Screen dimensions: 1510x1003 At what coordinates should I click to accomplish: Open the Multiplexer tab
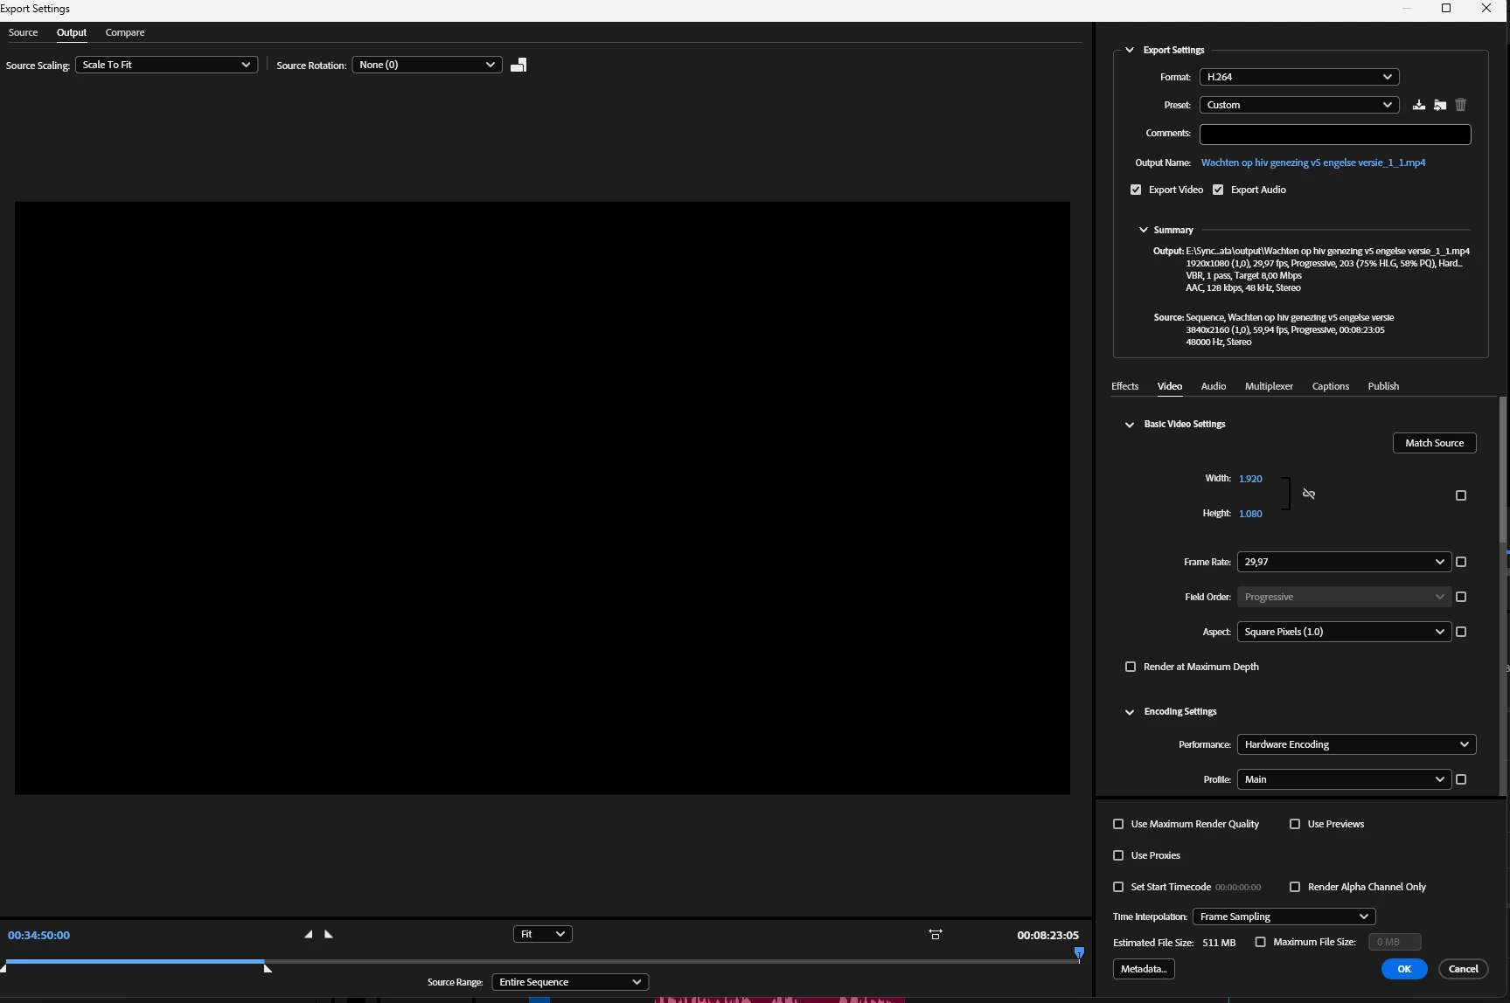1269,386
